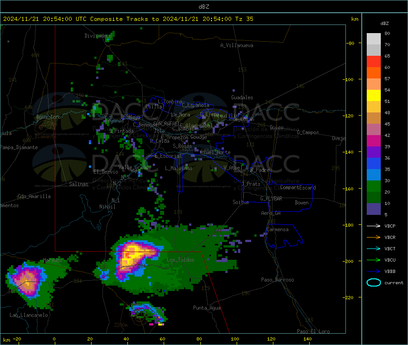Click the 'Carmensa' place label
408x345 pixels.
click(277, 229)
